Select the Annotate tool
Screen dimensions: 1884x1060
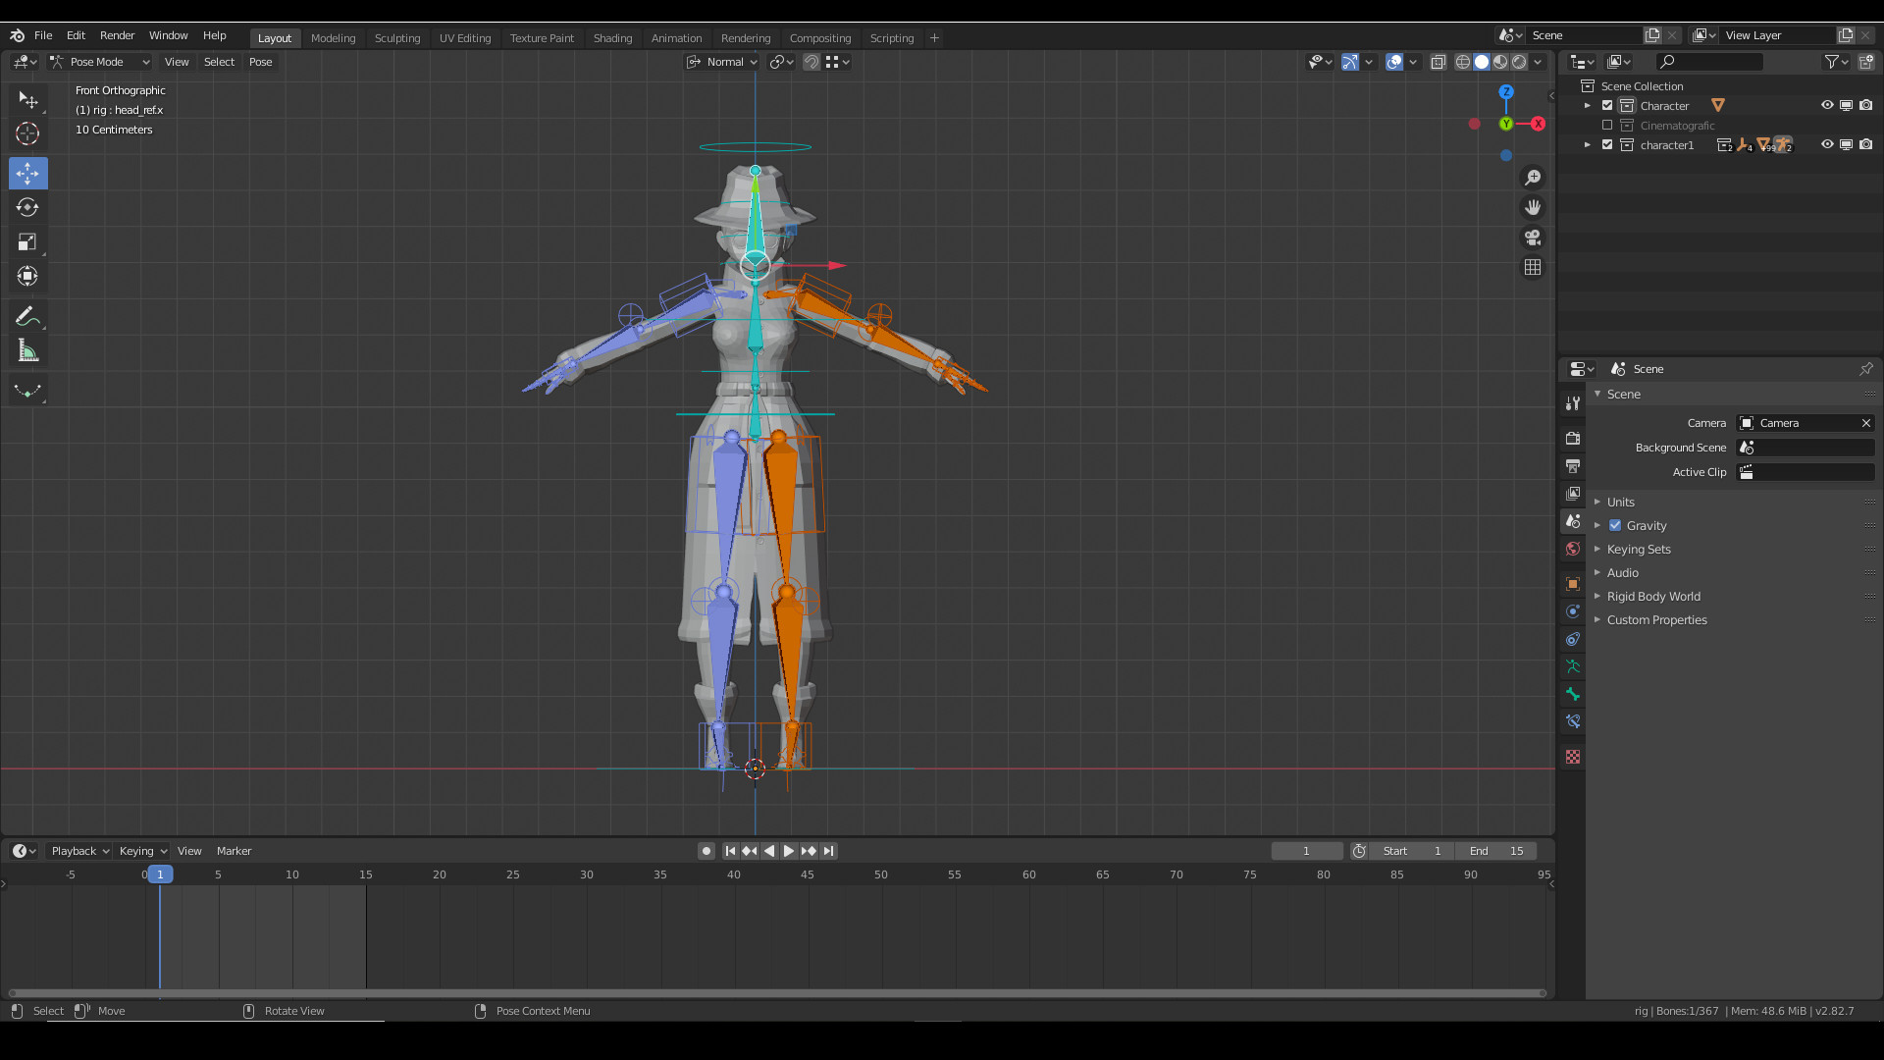point(27,317)
